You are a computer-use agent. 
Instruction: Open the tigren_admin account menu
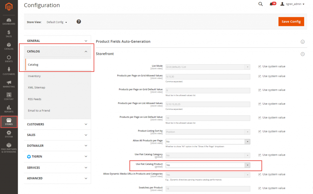point(293,4)
